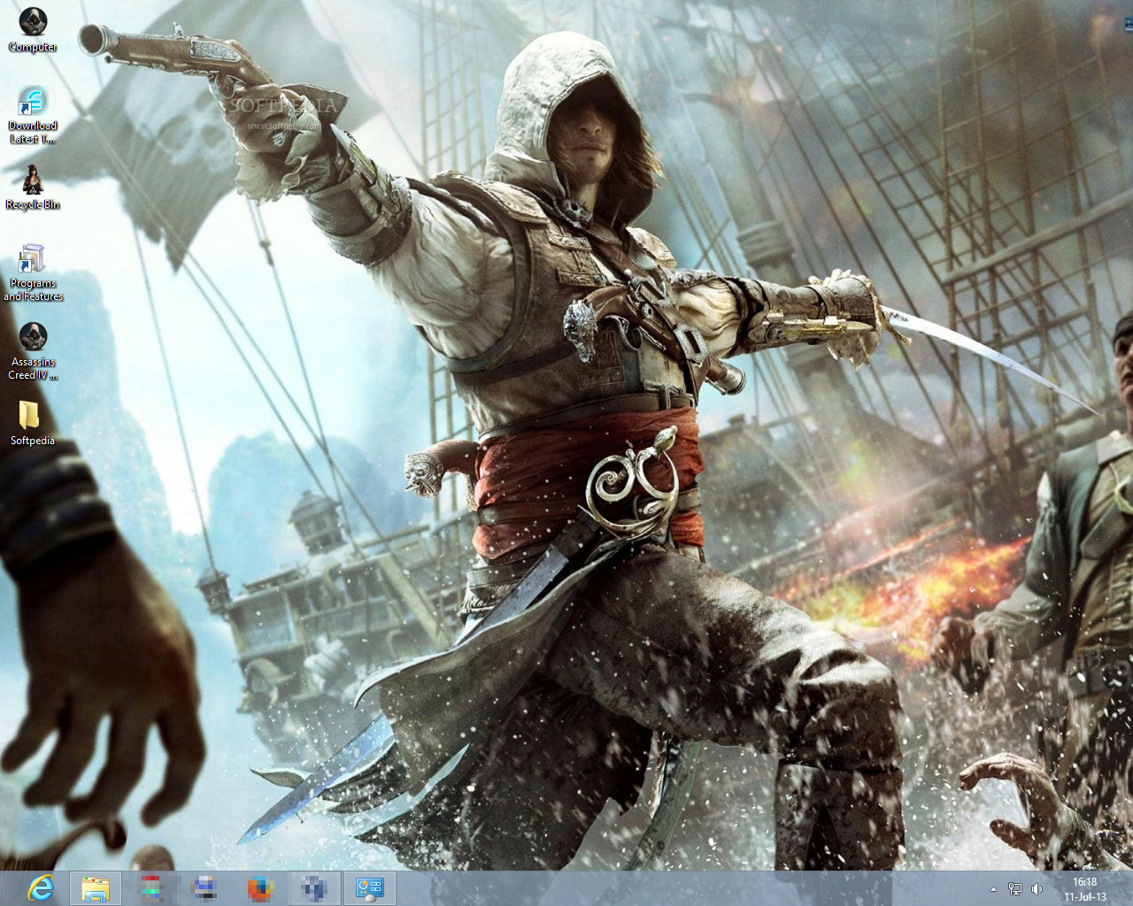This screenshot has height=906, width=1133.
Task: Open the Computer desktop icon
Action: click(33, 29)
